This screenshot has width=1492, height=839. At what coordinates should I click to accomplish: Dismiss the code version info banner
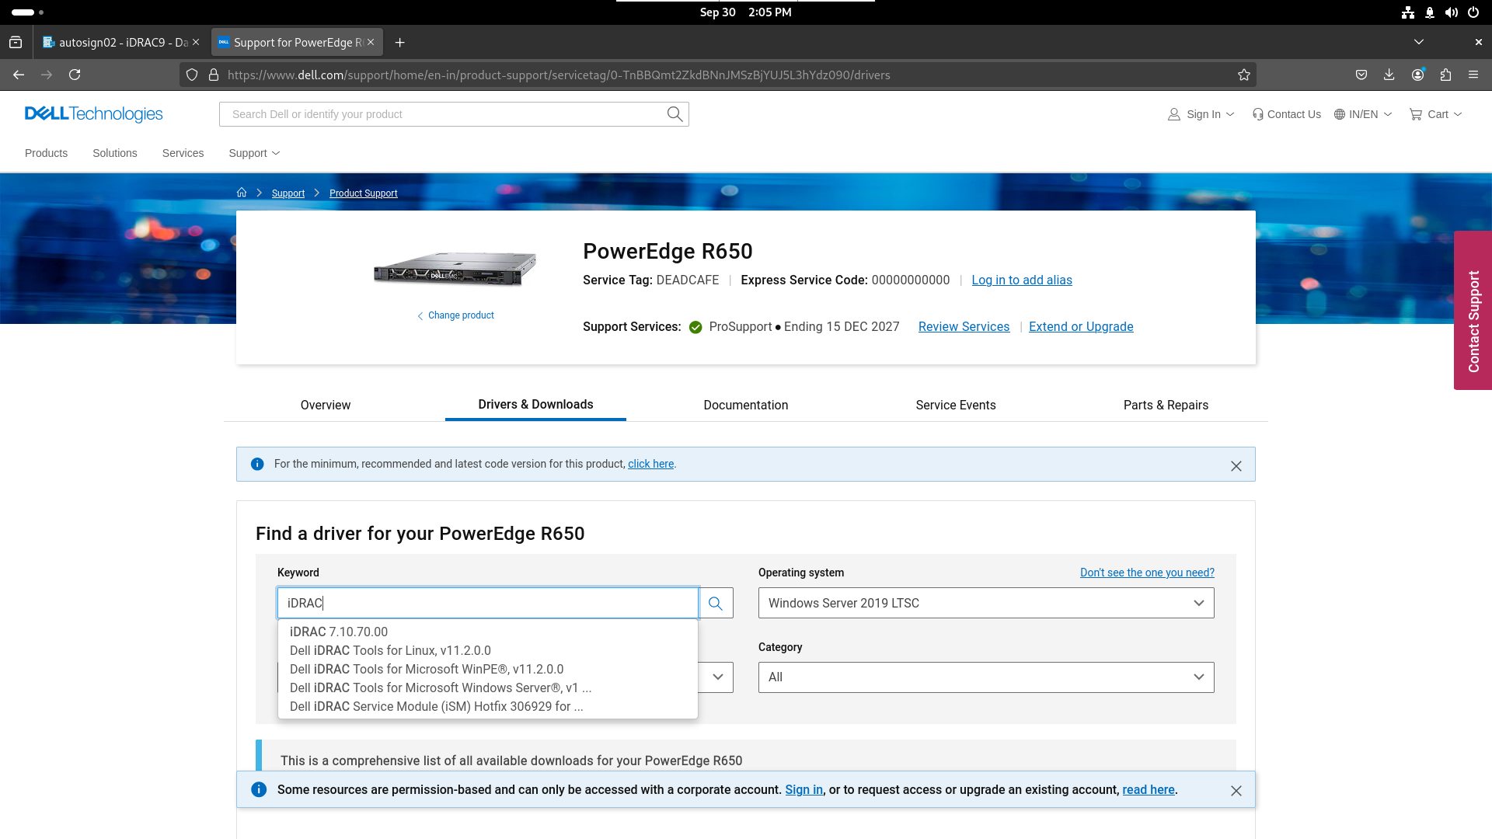click(1236, 466)
